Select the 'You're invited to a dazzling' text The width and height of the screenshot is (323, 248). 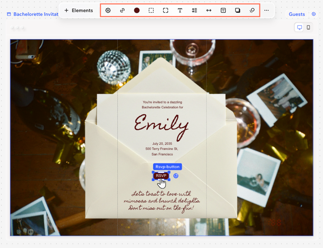[162, 102]
